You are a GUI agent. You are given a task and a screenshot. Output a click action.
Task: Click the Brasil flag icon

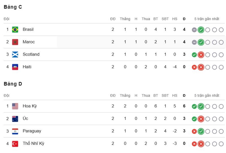(x=15, y=30)
